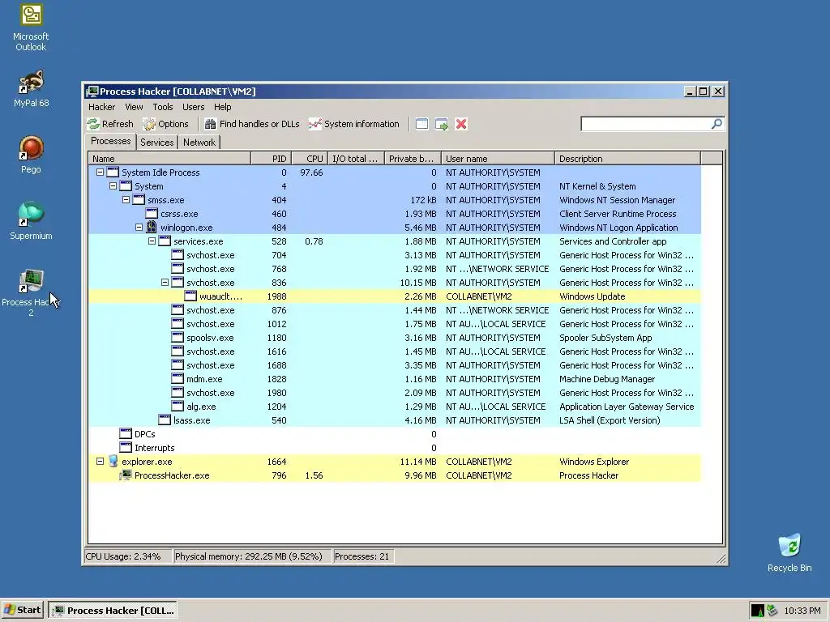830x622 pixels.
Task: Click the red X terminate icon
Action: 461,124
